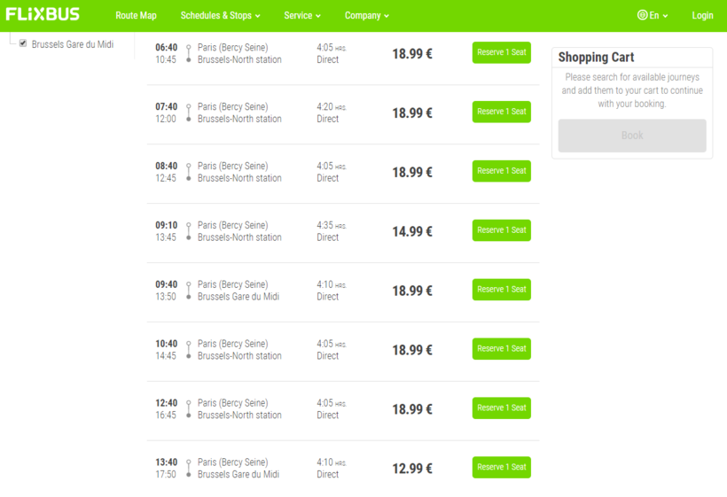Click the route stops icon for 06:40 departure
727x497 pixels.
[188, 53]
